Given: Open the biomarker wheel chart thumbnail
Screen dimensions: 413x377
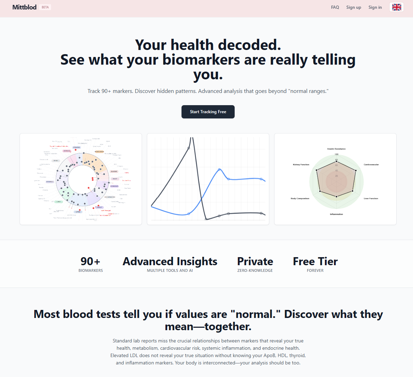Looking at the screenshot, I should click(x=80, y=179).
